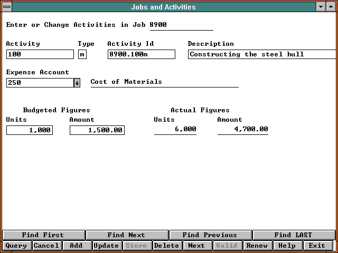Jump to end with Find LAST

click(293, 235)
